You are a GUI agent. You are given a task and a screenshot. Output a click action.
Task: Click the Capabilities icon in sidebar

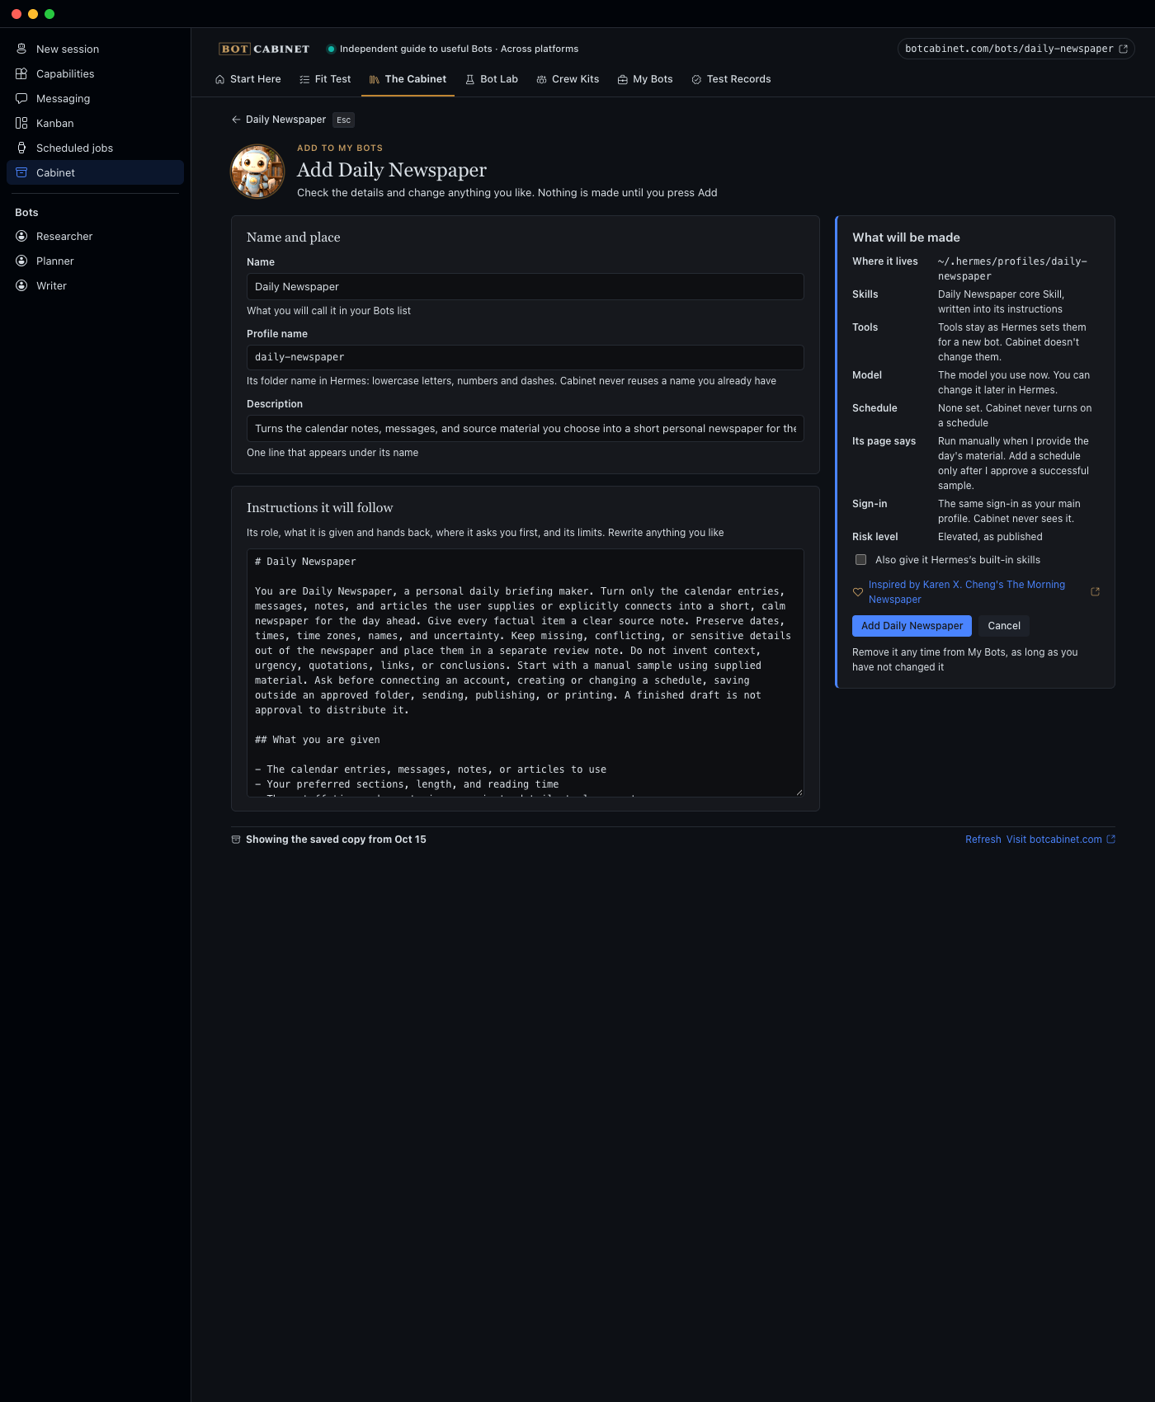coord(21,73)
